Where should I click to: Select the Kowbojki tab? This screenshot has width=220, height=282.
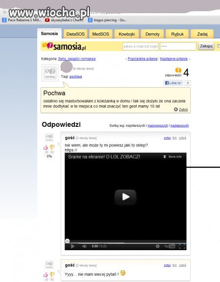coord(127,34)
